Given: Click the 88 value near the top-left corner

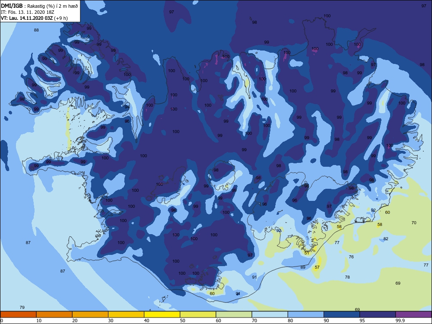Looking at the screenshot, I should [x=36, y=30].
